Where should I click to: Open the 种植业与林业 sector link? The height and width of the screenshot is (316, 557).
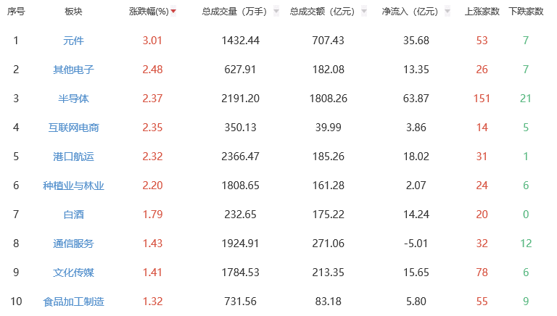pyautogui.click(x=73, y=186)
